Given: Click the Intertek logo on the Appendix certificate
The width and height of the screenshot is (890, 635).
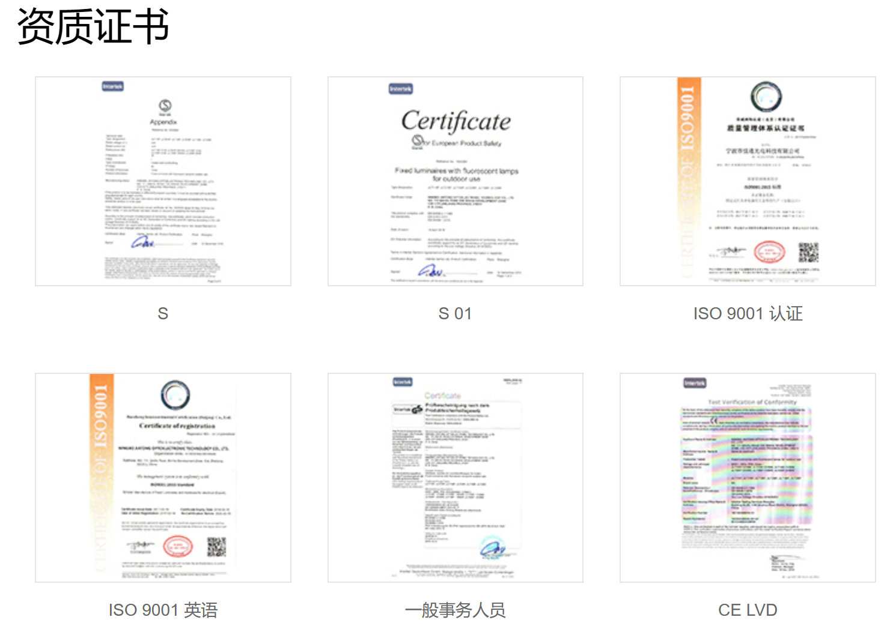Looking at the screenshot, I should pyautogui.click(x=112, y=86).
